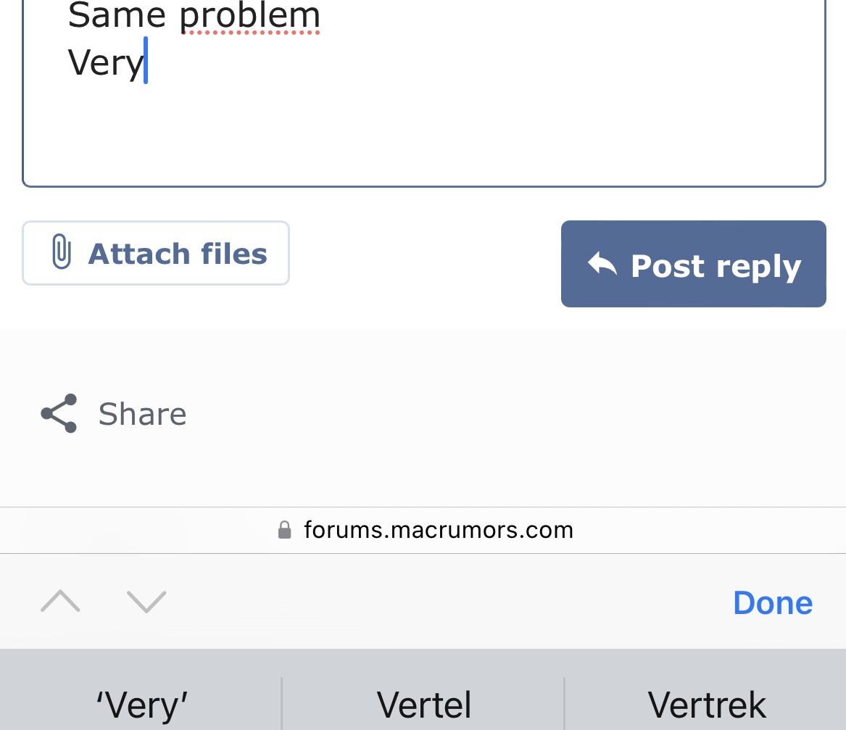Image resolution: width=846 pixels, height=730 pixels.
Task: Tap the Share network icon
Action: pyautogui.click(x=59, y=414)
